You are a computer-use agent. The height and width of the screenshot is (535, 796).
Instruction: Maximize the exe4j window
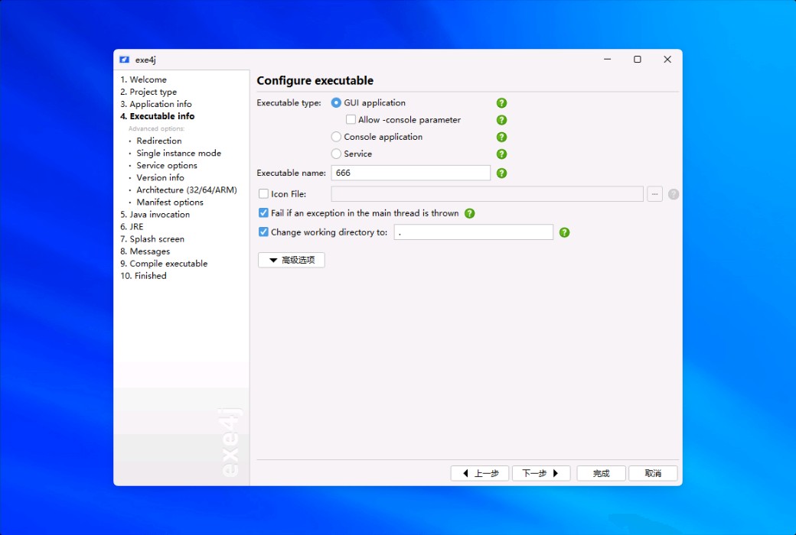[637, 60]
